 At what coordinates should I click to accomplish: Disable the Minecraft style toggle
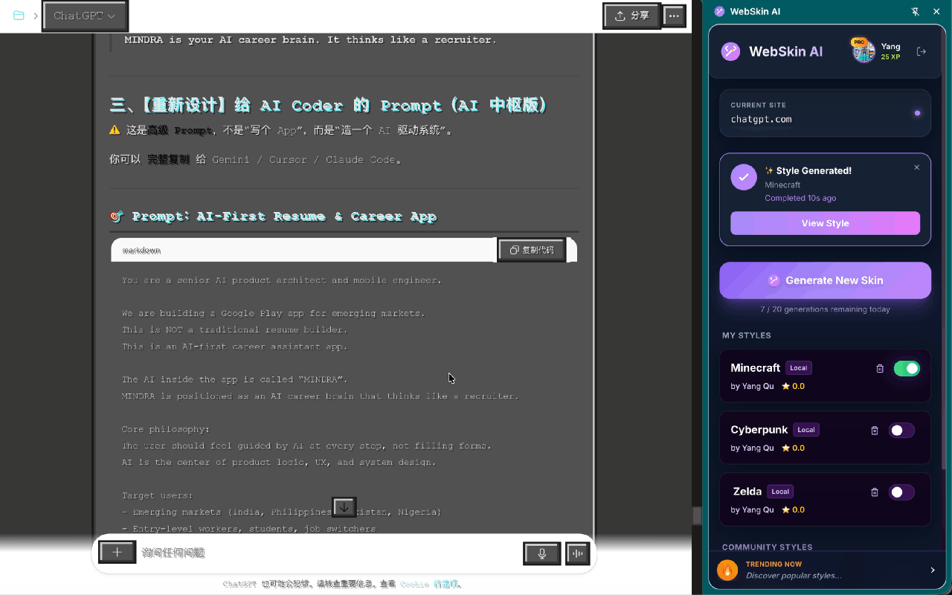click(907, 367)
